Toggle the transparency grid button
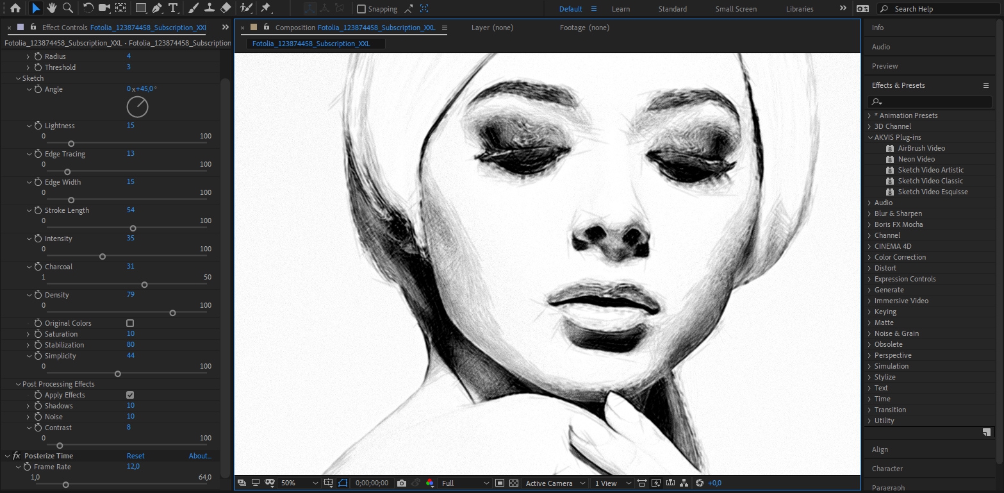The width and height of the screenshot is (1004, 493). coord(513,483)
